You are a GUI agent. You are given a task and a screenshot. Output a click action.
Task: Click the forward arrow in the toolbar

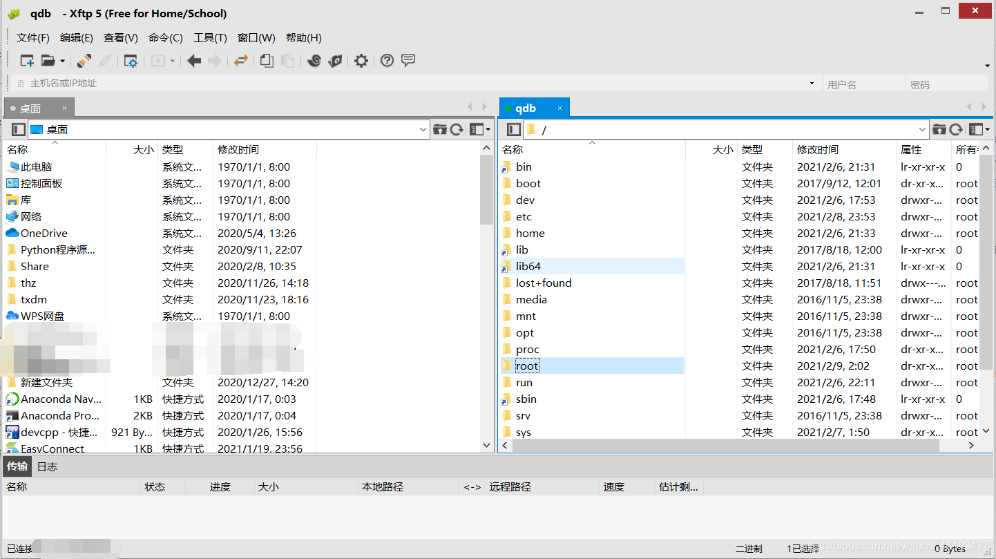[215, 61]
